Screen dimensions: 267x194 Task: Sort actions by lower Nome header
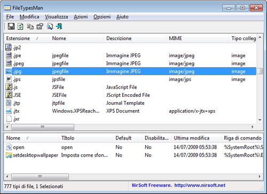pos(32,138)
